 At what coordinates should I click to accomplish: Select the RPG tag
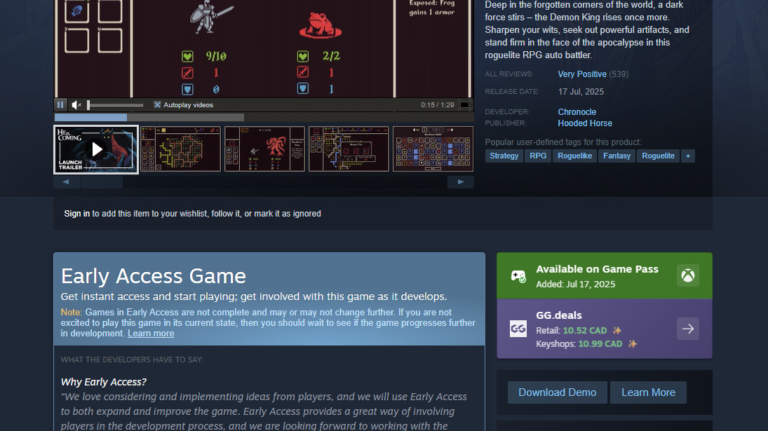(x=538, y=156)
